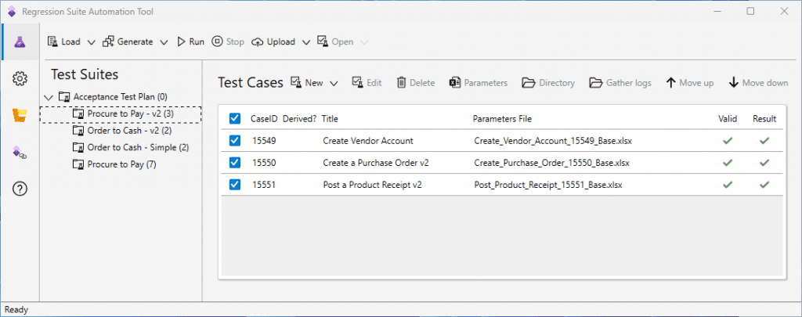
Task: Click Create_Vendor_Account_15549_Base.xlsx file name
Action: coord(553,141)
